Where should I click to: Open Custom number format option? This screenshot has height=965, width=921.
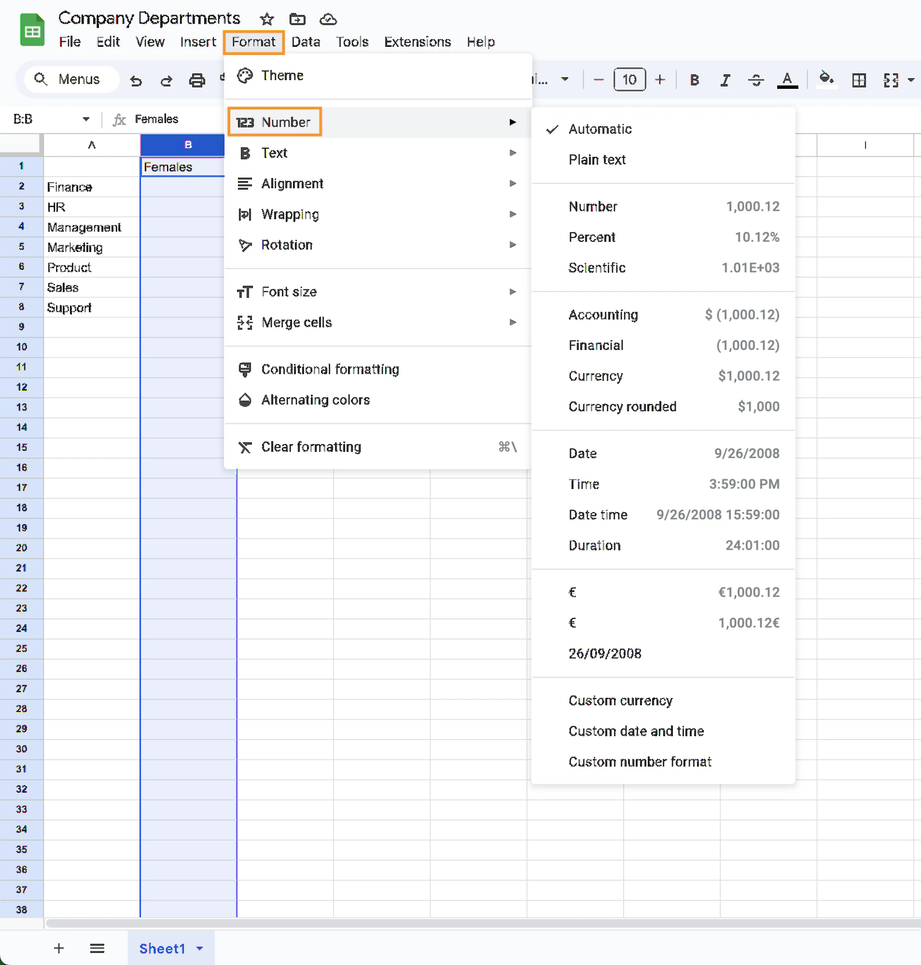(x=663, y=762)
